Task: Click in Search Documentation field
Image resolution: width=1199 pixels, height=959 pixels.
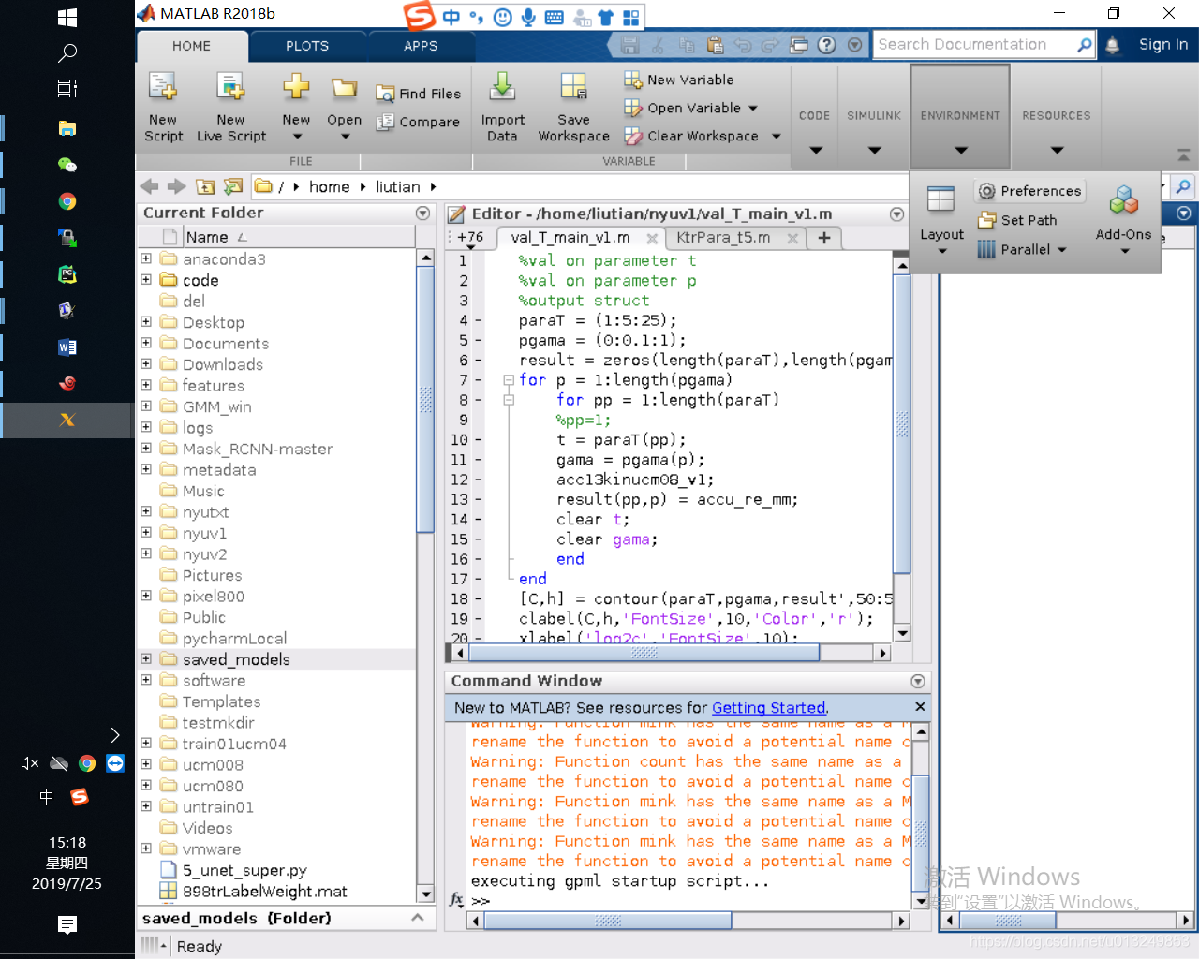Action: pos(974,45)
